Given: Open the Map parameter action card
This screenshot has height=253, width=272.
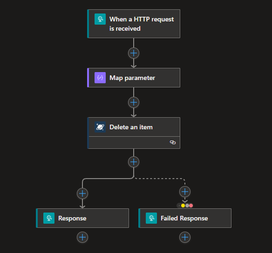Looking at the screenshot, I should [x=134, y=78].
